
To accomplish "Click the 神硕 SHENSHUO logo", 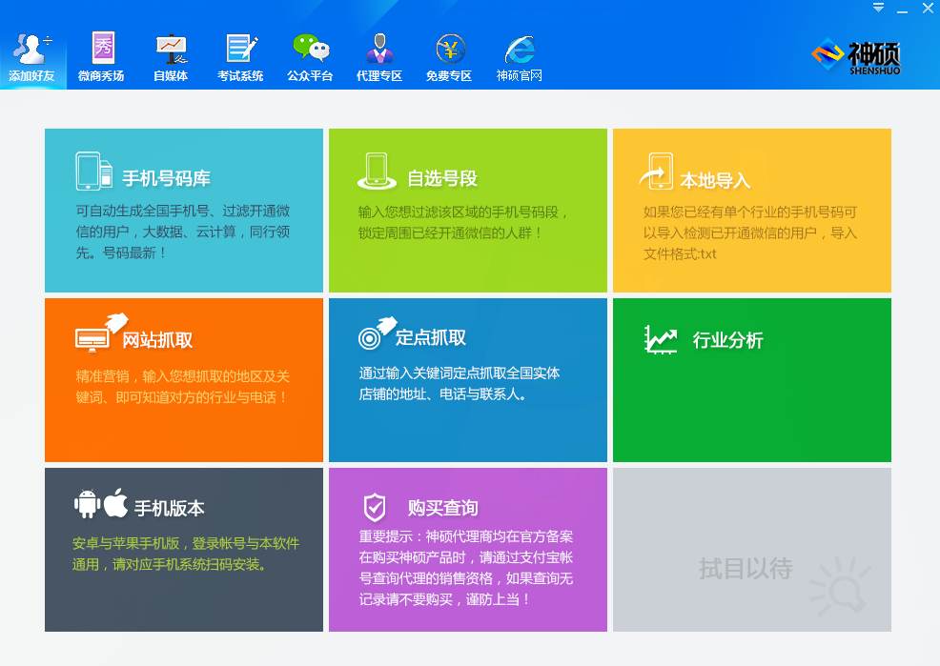I will tap(856, 55).
